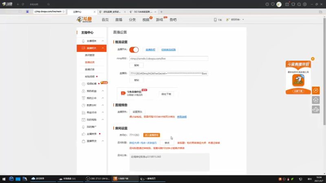Switch to the second browser tab 游戏直播

pyautogui.click(x=112, y=12)
